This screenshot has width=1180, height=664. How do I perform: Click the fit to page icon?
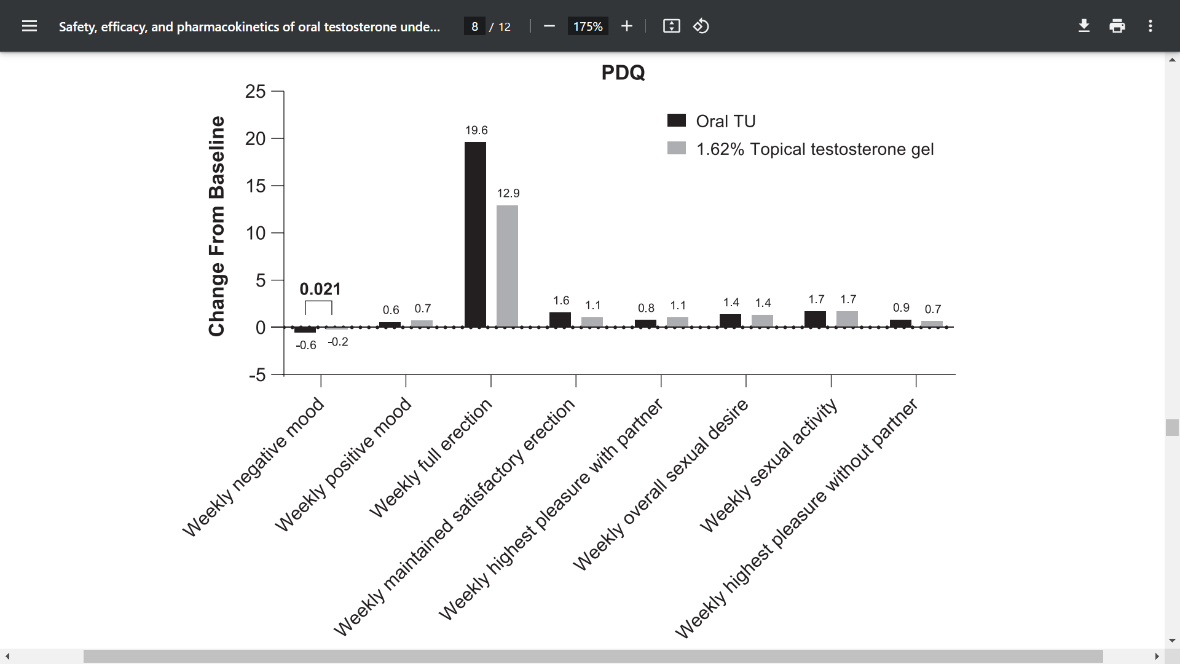[671, 26]
